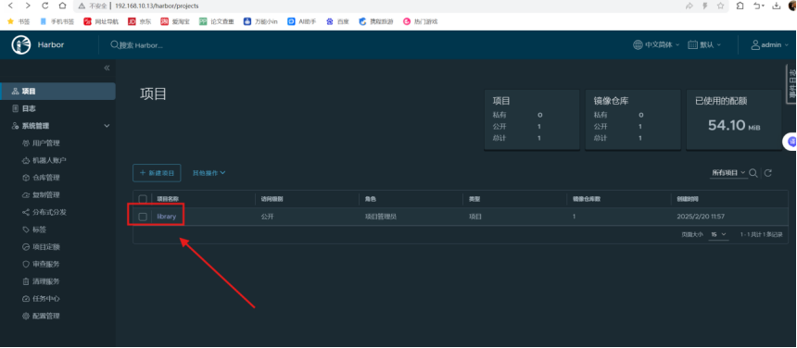This screenshot has width=797, height=348.
Task: Open the 携程旅游 bookmark
Action: coord(376,21)
